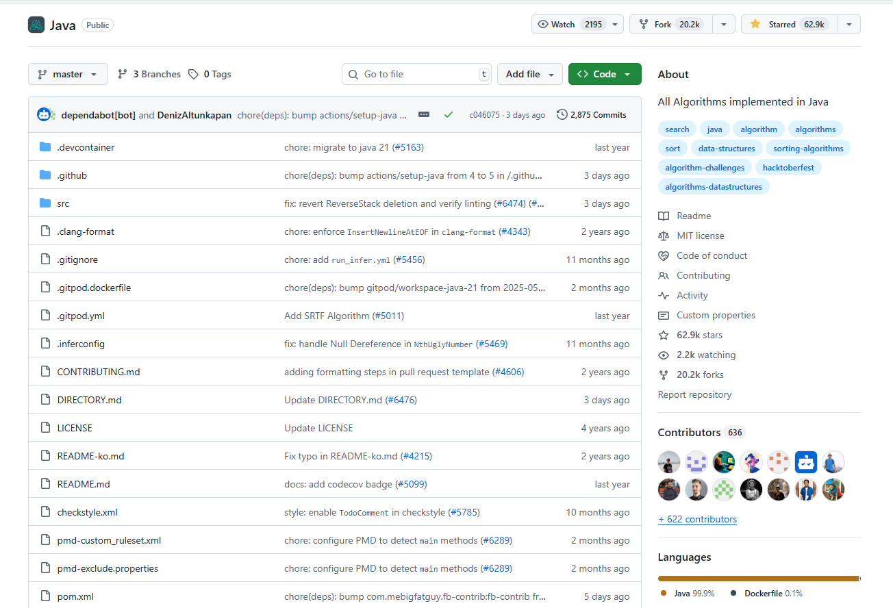Fork the repository with Fork button

pos(671,24)
